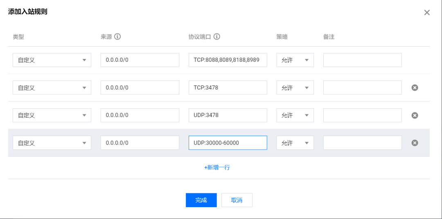The width and height of the screenshot is (442, 219).
Task: Remove the UDP:30000-60000 rule row
Action: tap(414, 143)
